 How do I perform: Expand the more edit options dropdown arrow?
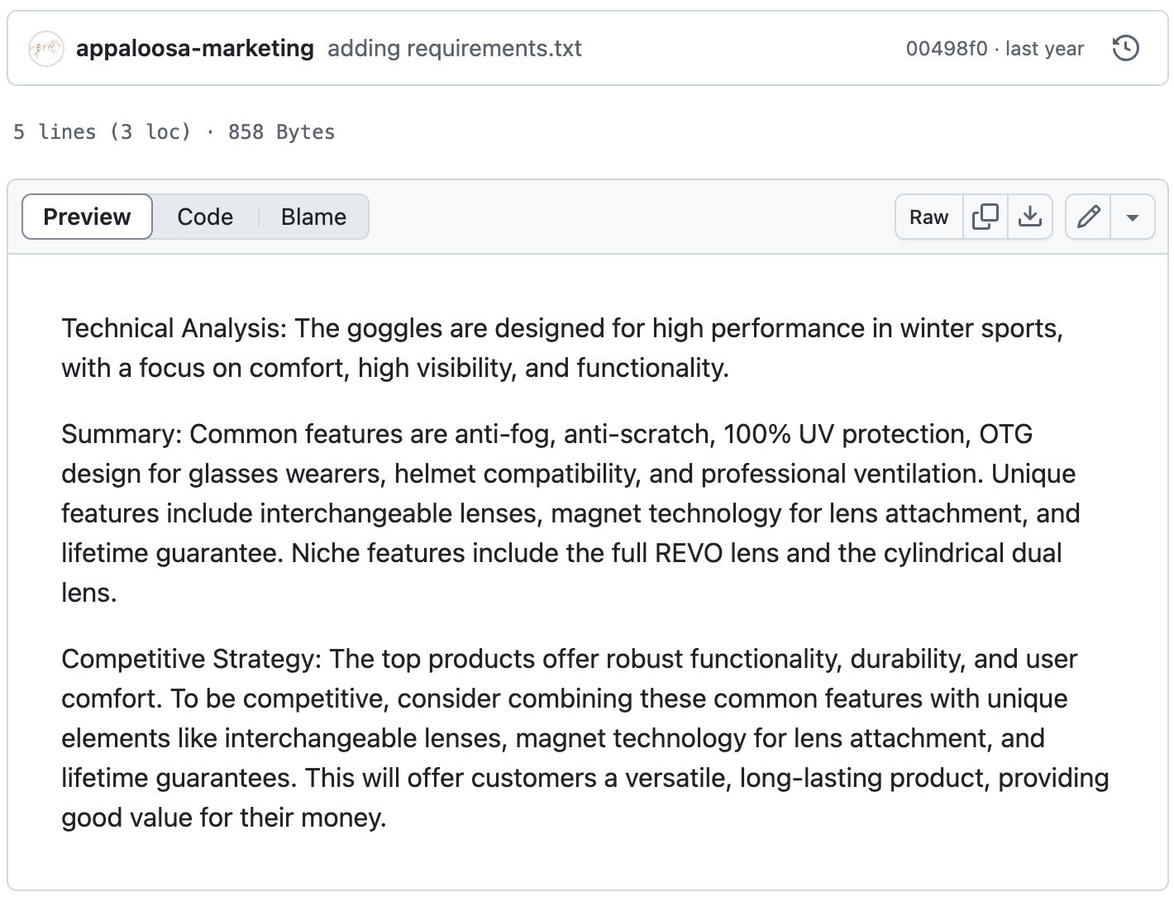click(x=1133, y=217)
